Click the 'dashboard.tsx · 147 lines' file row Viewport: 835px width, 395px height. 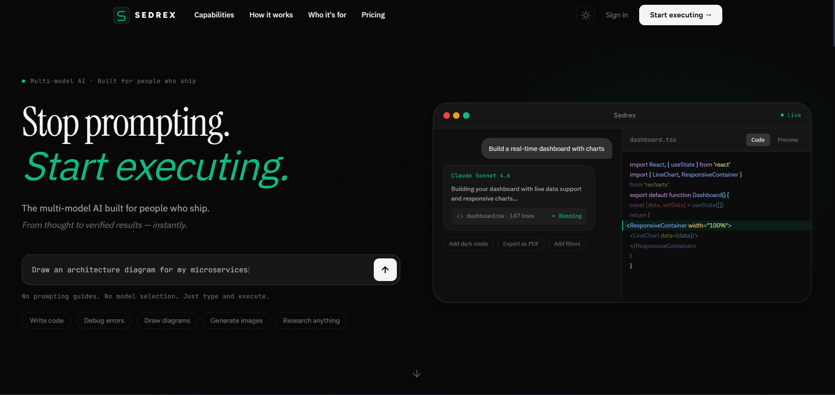519,216
